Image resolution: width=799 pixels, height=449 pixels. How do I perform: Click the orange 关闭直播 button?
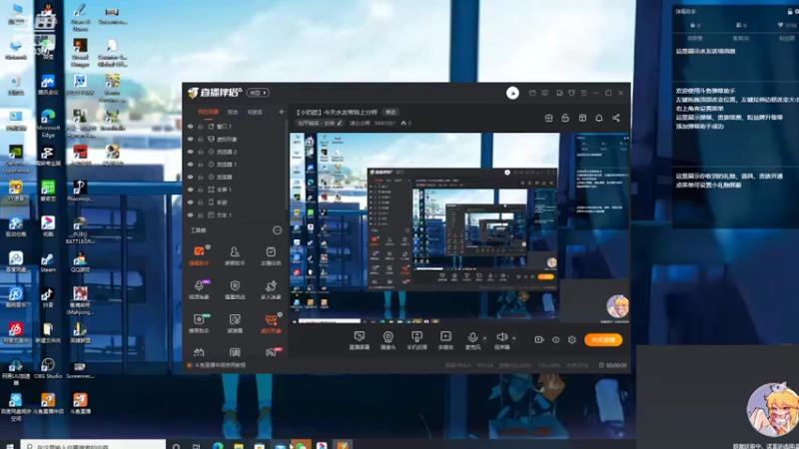pos(603,339)
